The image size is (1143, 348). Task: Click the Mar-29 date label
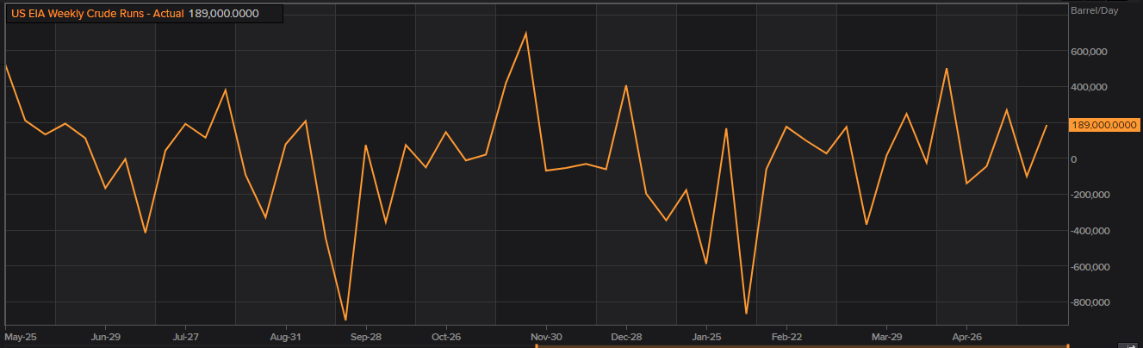pos(886,337)
